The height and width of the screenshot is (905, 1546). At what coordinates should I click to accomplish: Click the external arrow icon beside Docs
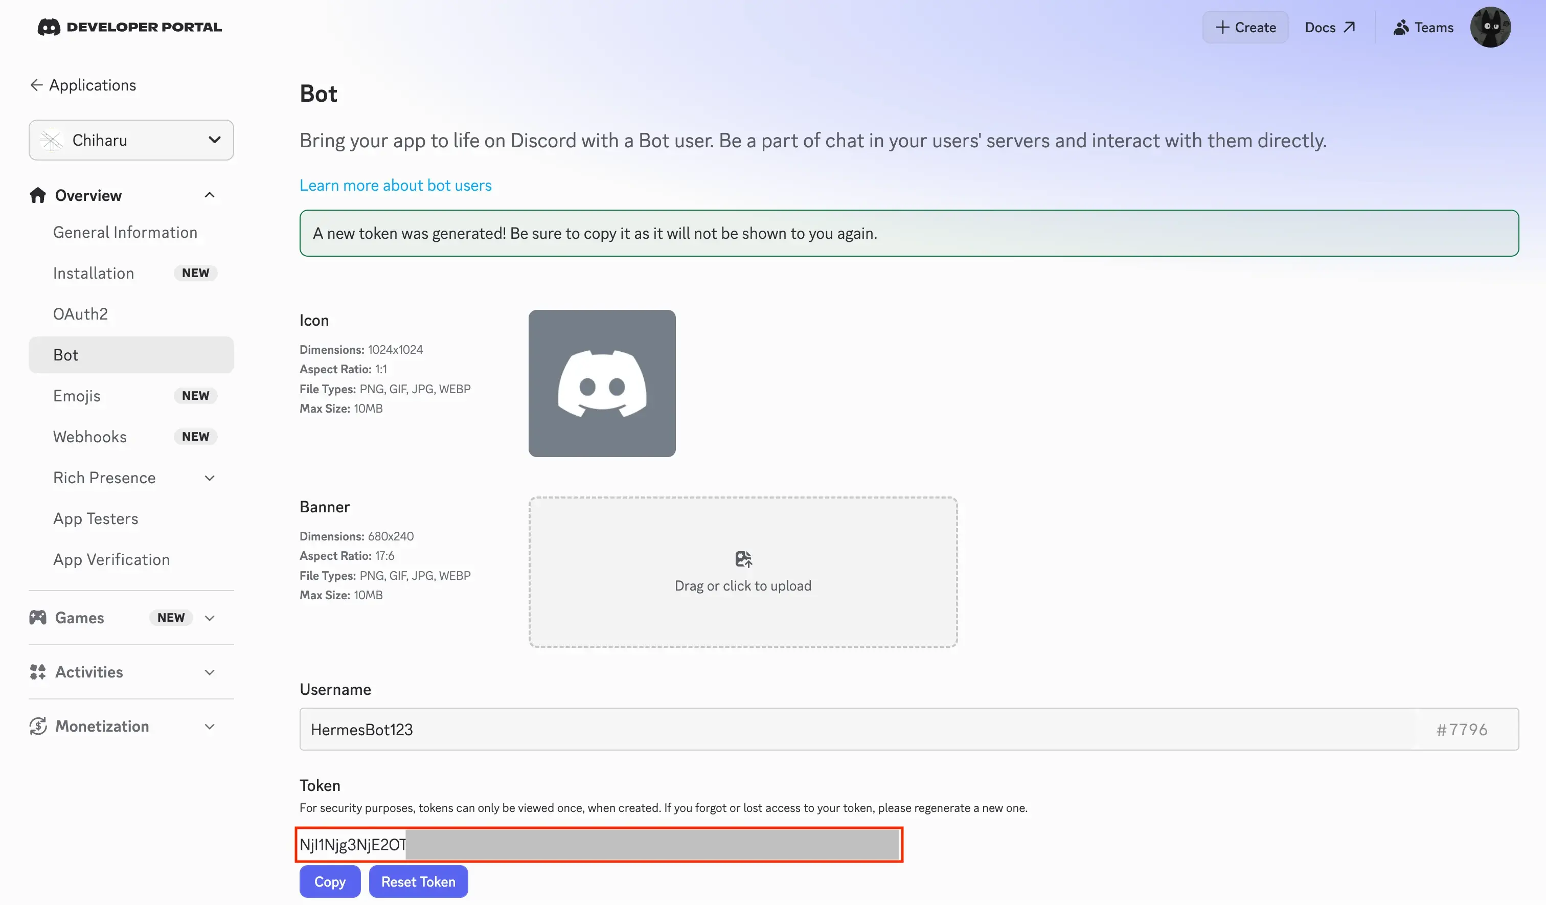(1349, 27)
